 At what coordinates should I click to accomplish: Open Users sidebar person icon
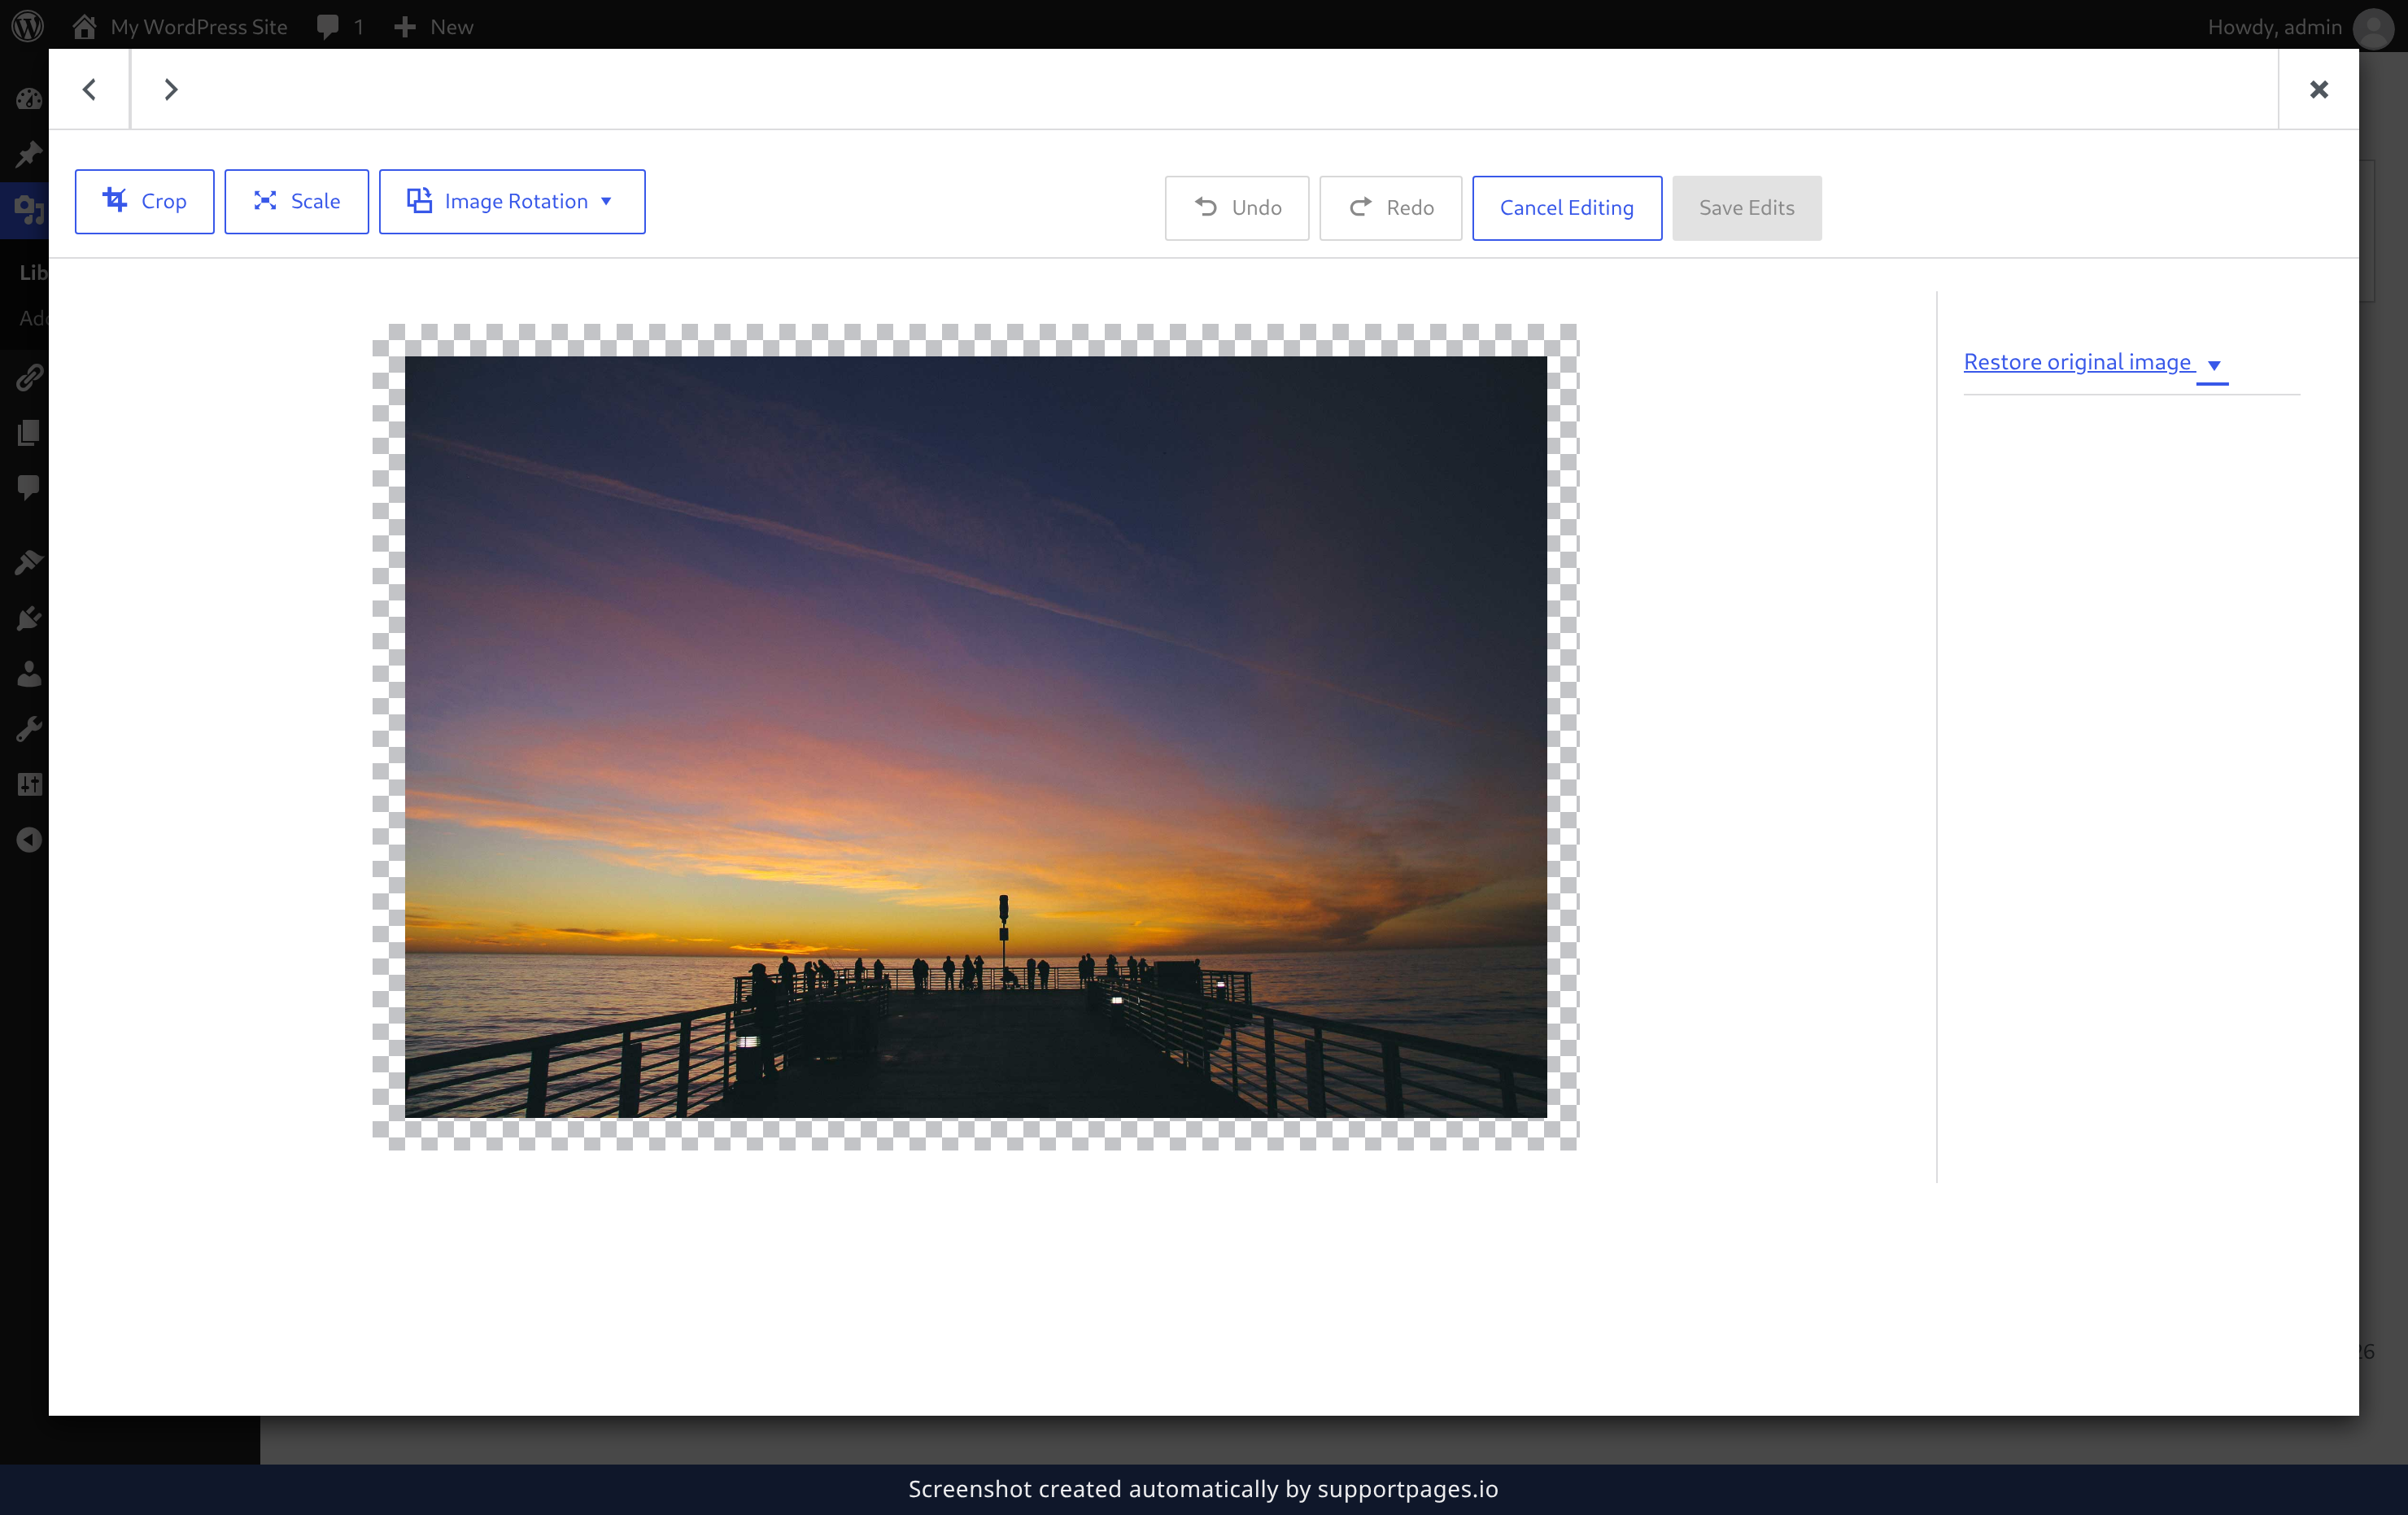[x=29, y=674]
